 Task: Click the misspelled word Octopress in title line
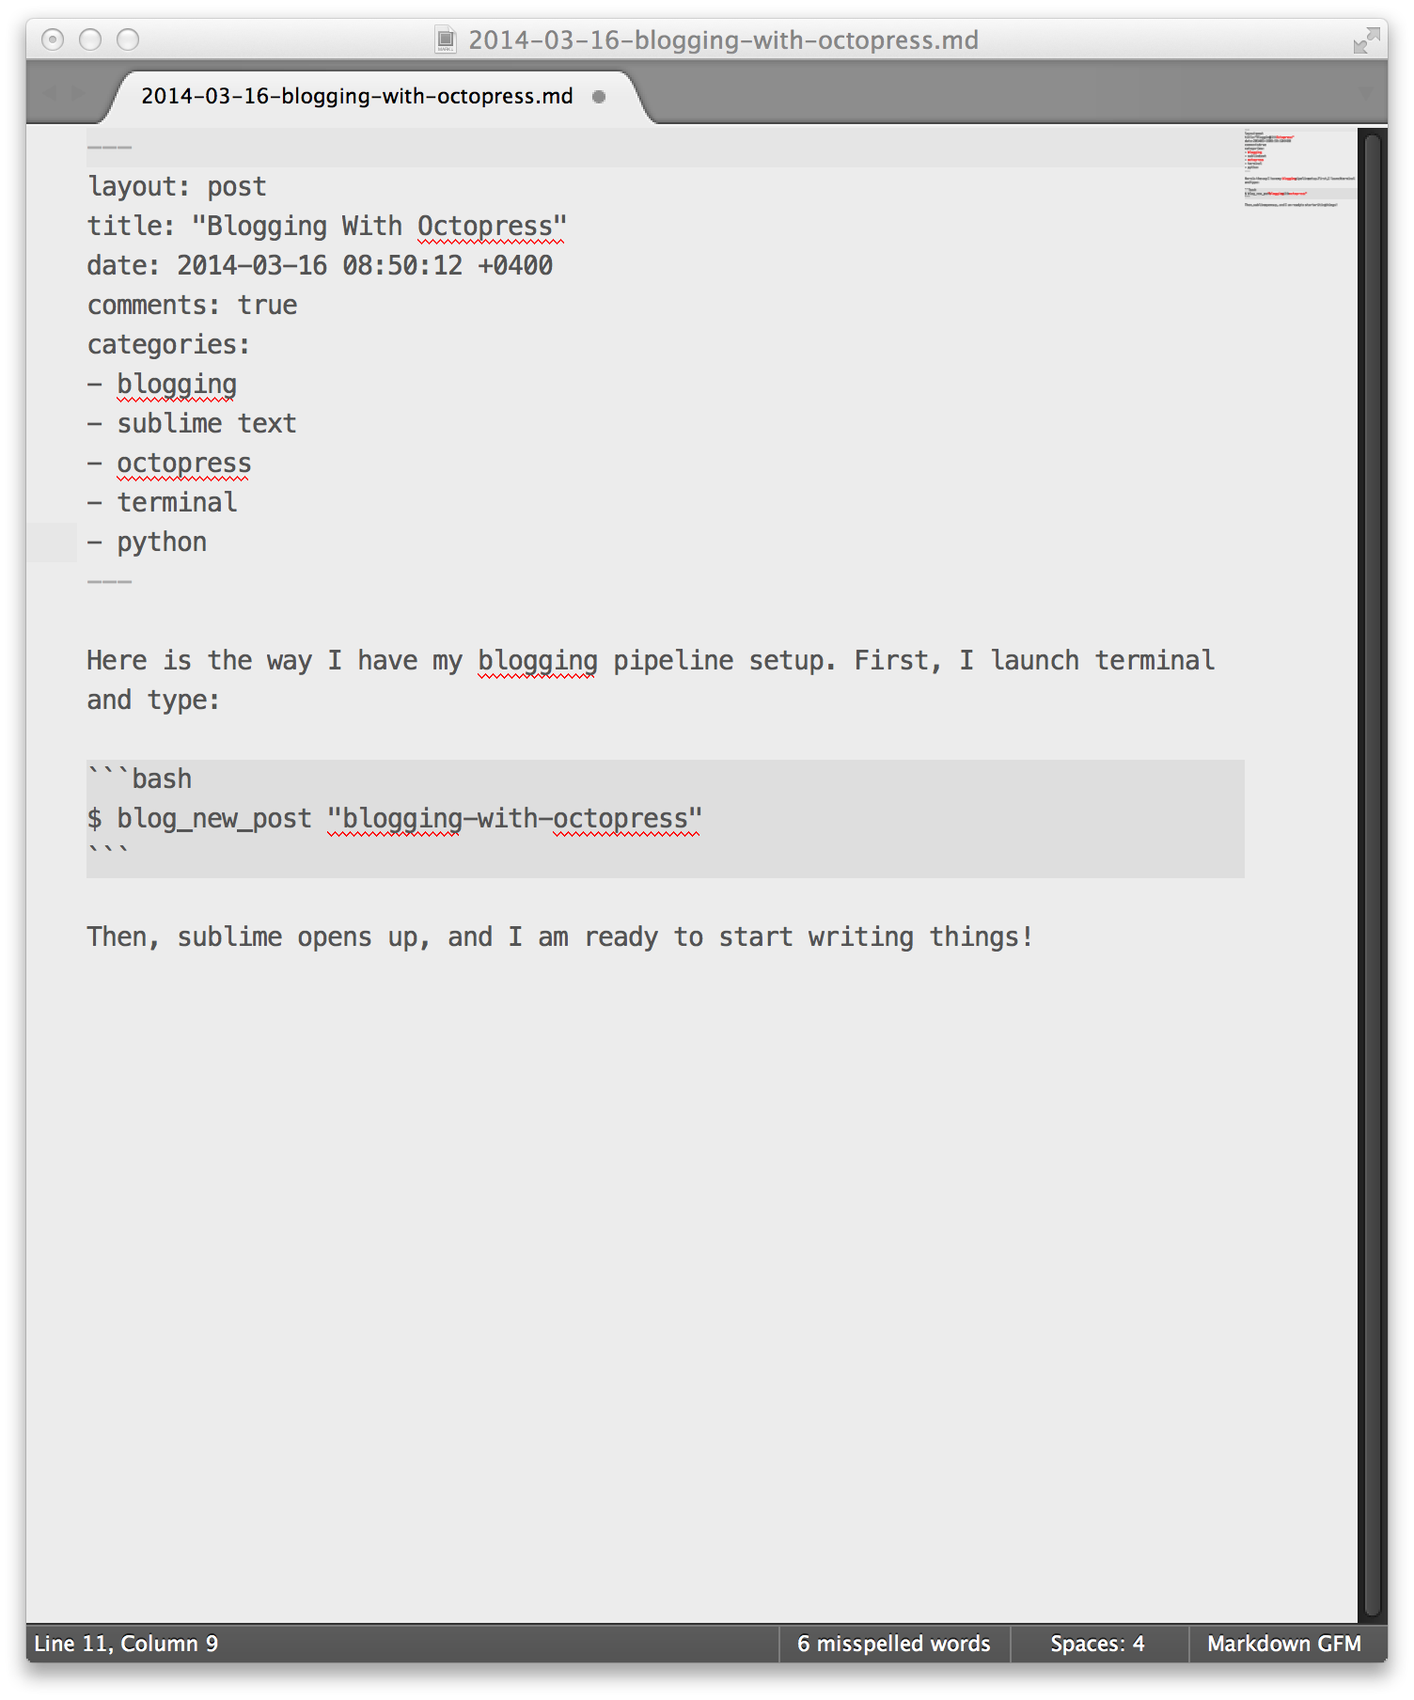pyautogui.click(x=484, y=226)
